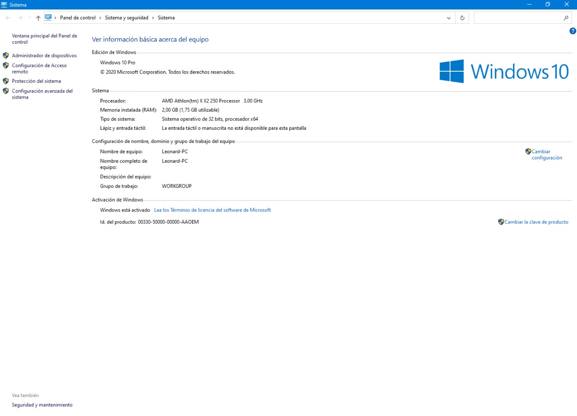Go up one level with Up arrow
Viewport: 577px width, 416px height.
click(38, 18)
